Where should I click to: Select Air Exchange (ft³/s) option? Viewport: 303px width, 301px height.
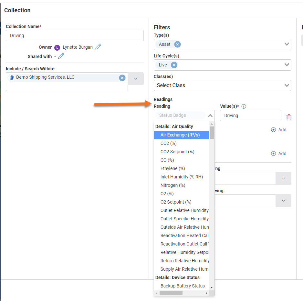(x=182, y=135)
